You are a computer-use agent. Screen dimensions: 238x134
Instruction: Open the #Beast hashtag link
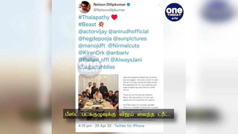(87, 24)
